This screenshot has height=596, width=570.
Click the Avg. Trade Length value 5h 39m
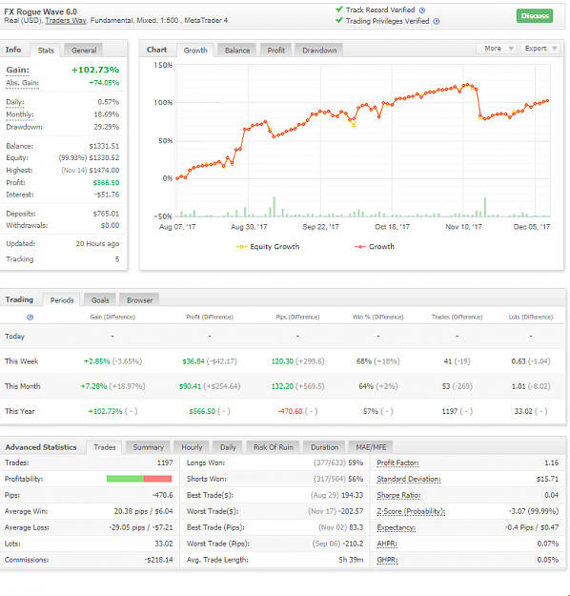coord(351,560)
